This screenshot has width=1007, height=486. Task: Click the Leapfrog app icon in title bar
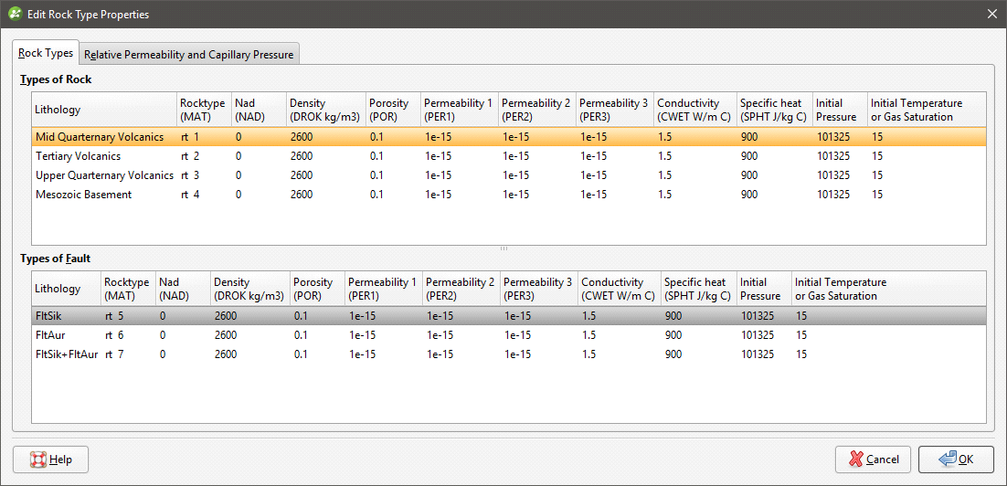click(x=15, y=14)
